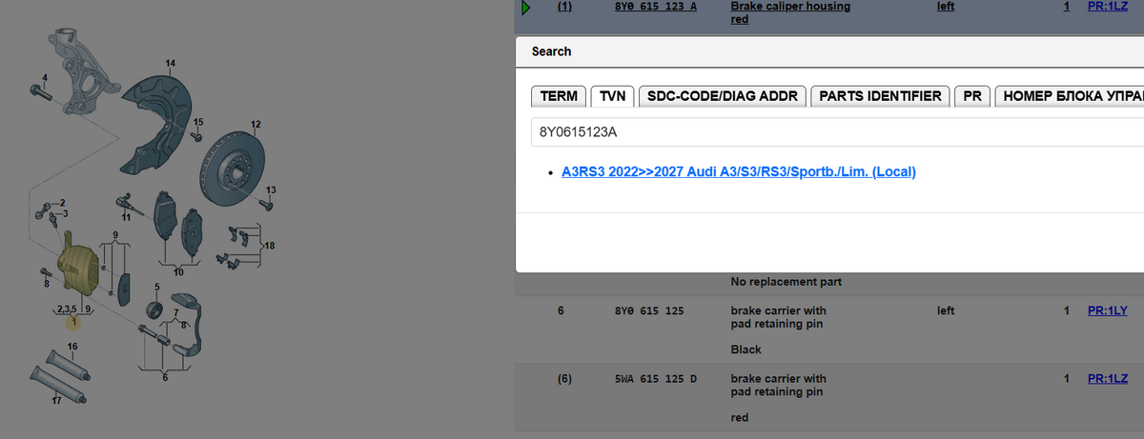The height and width of the screenshot is (439, 1144).
Task: Click callout number 13 beside the disc screw
Action: [271, 189]
